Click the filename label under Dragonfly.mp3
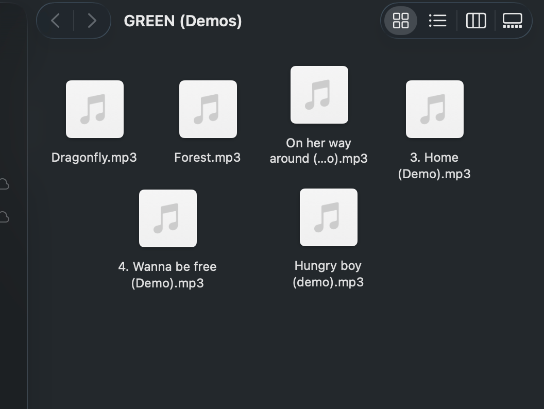This screenshot has height=409, width=544. [94, 157]
